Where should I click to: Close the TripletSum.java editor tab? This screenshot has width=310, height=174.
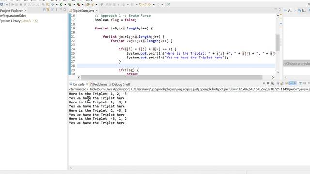click(x=97, y=11)
